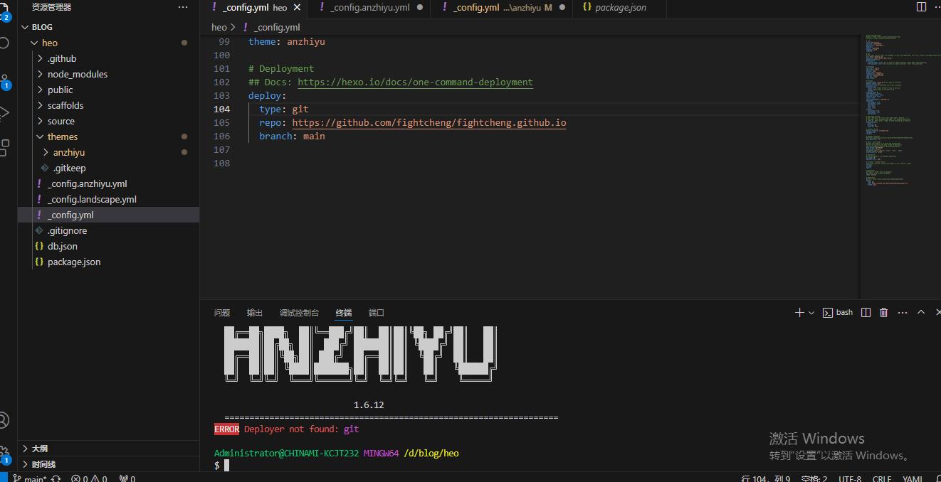Switch to the _config.anzhiyu.yml editor tab

click(x=369, y=7)
